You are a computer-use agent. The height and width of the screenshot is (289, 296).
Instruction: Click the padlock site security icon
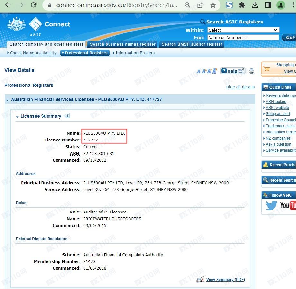pyautogui.click(x=49, y=5)
